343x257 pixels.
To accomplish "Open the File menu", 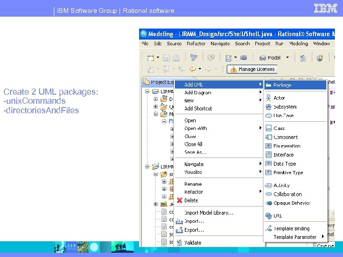I will coord(145,43).
